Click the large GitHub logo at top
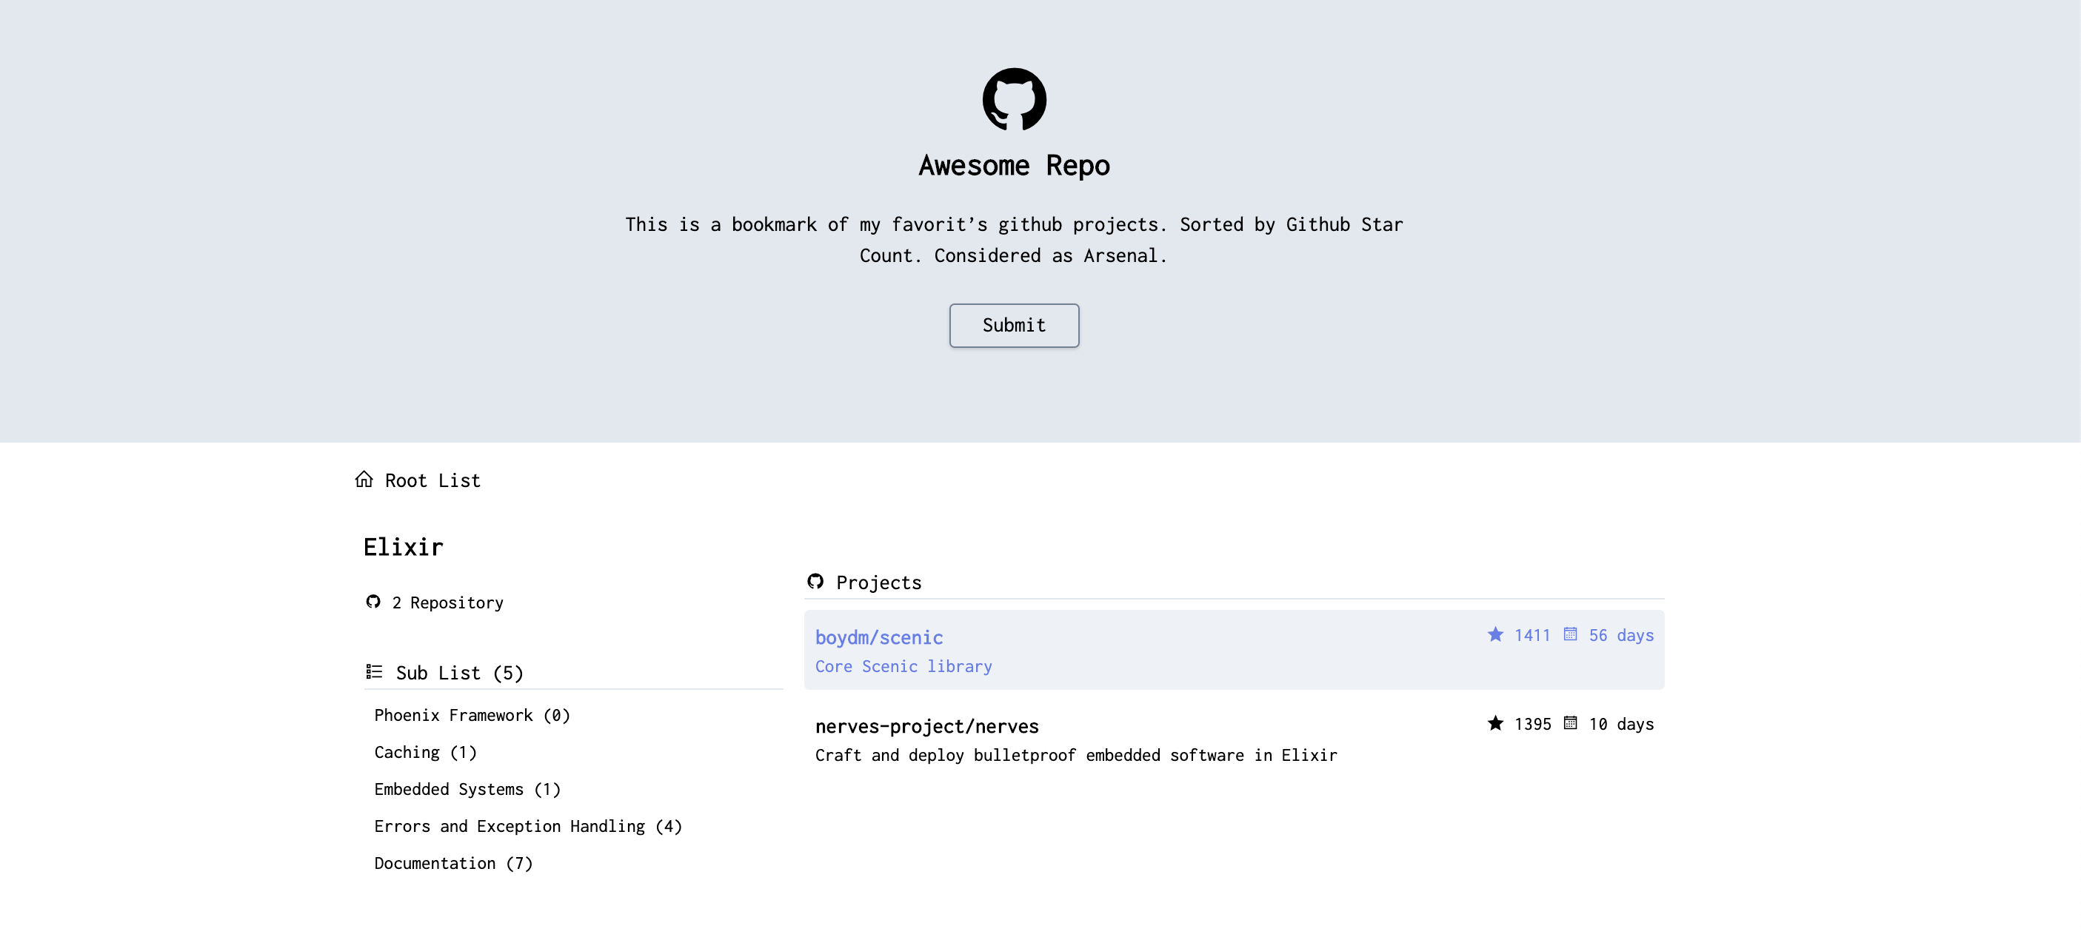Viewport: 2081px width, 940px height. [x=1014, y=99]
